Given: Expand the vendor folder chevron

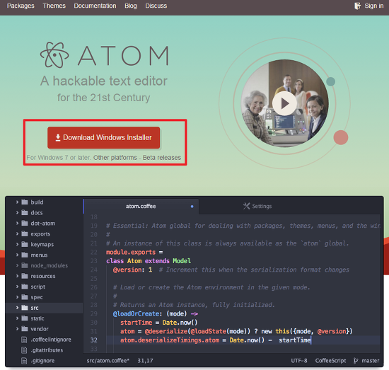Looking at the screenshot, I should point(17,329).
